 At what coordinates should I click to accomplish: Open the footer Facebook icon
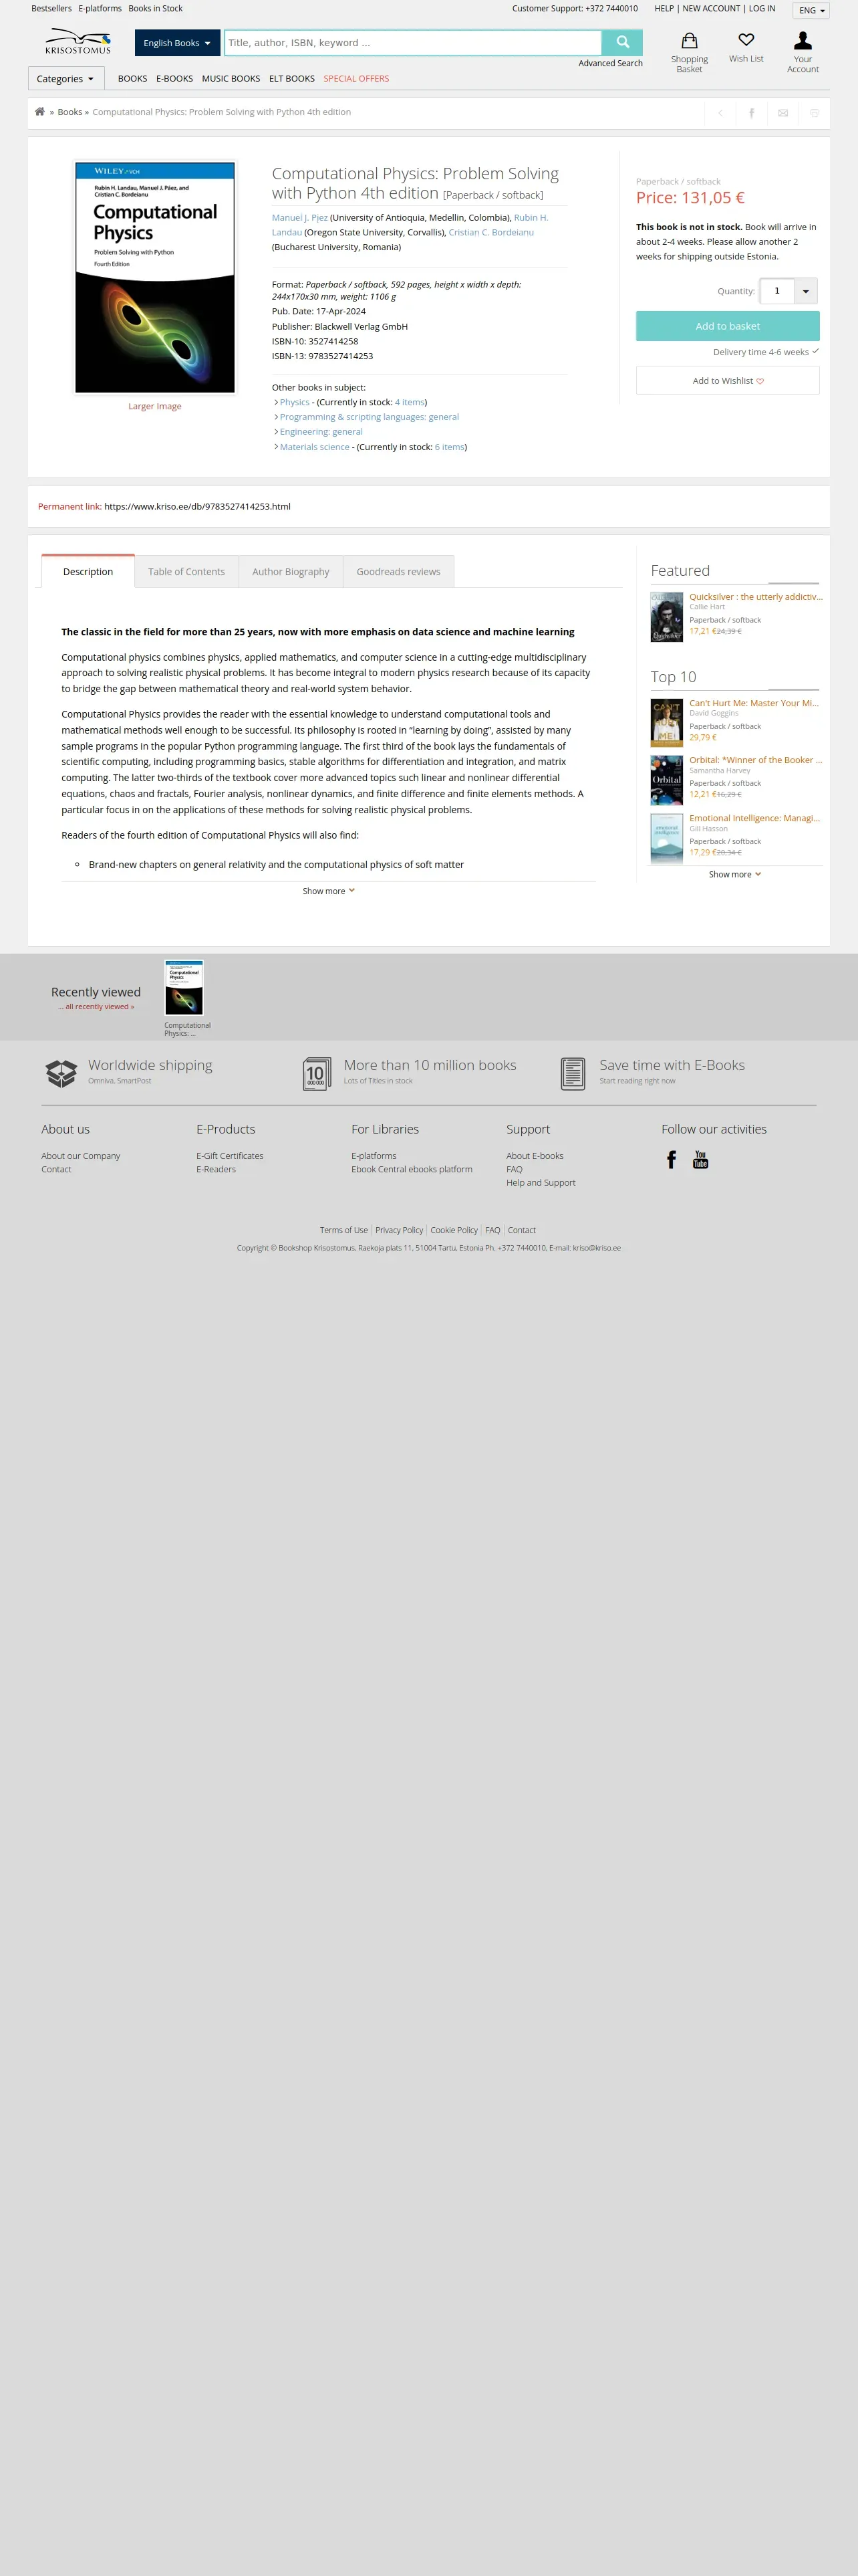coord(671,1159)
